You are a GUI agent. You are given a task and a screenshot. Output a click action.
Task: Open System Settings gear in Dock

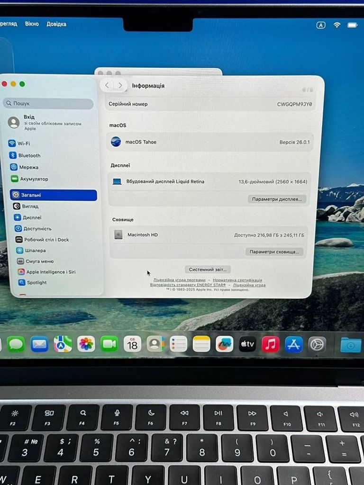317,344
